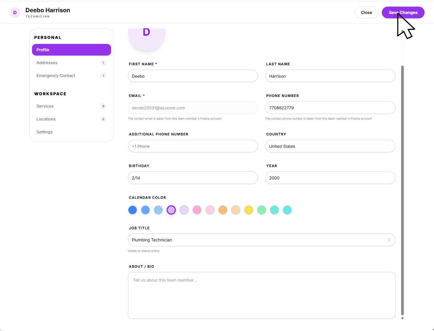Image resolution: width=434 pixels, height=331 pixels.
Task: Click the avatar icon beside Deebo Harrison
Action: [15, 13]
